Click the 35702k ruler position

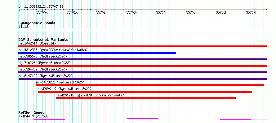pos(102,13)
